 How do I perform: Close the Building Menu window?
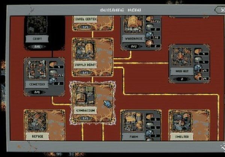[219, 9]
